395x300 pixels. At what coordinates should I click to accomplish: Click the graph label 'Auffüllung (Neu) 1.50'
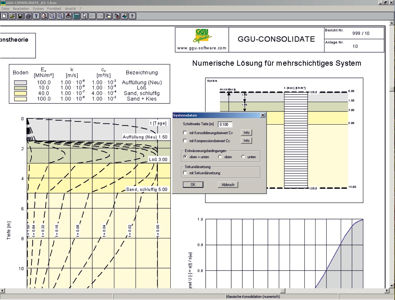pos(145,137)
